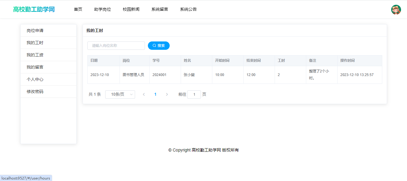The height and width of the screenshot is (181, 407).
Task: Click the 高校勤工助学网 site logo
Action: (x=34, y=9)
